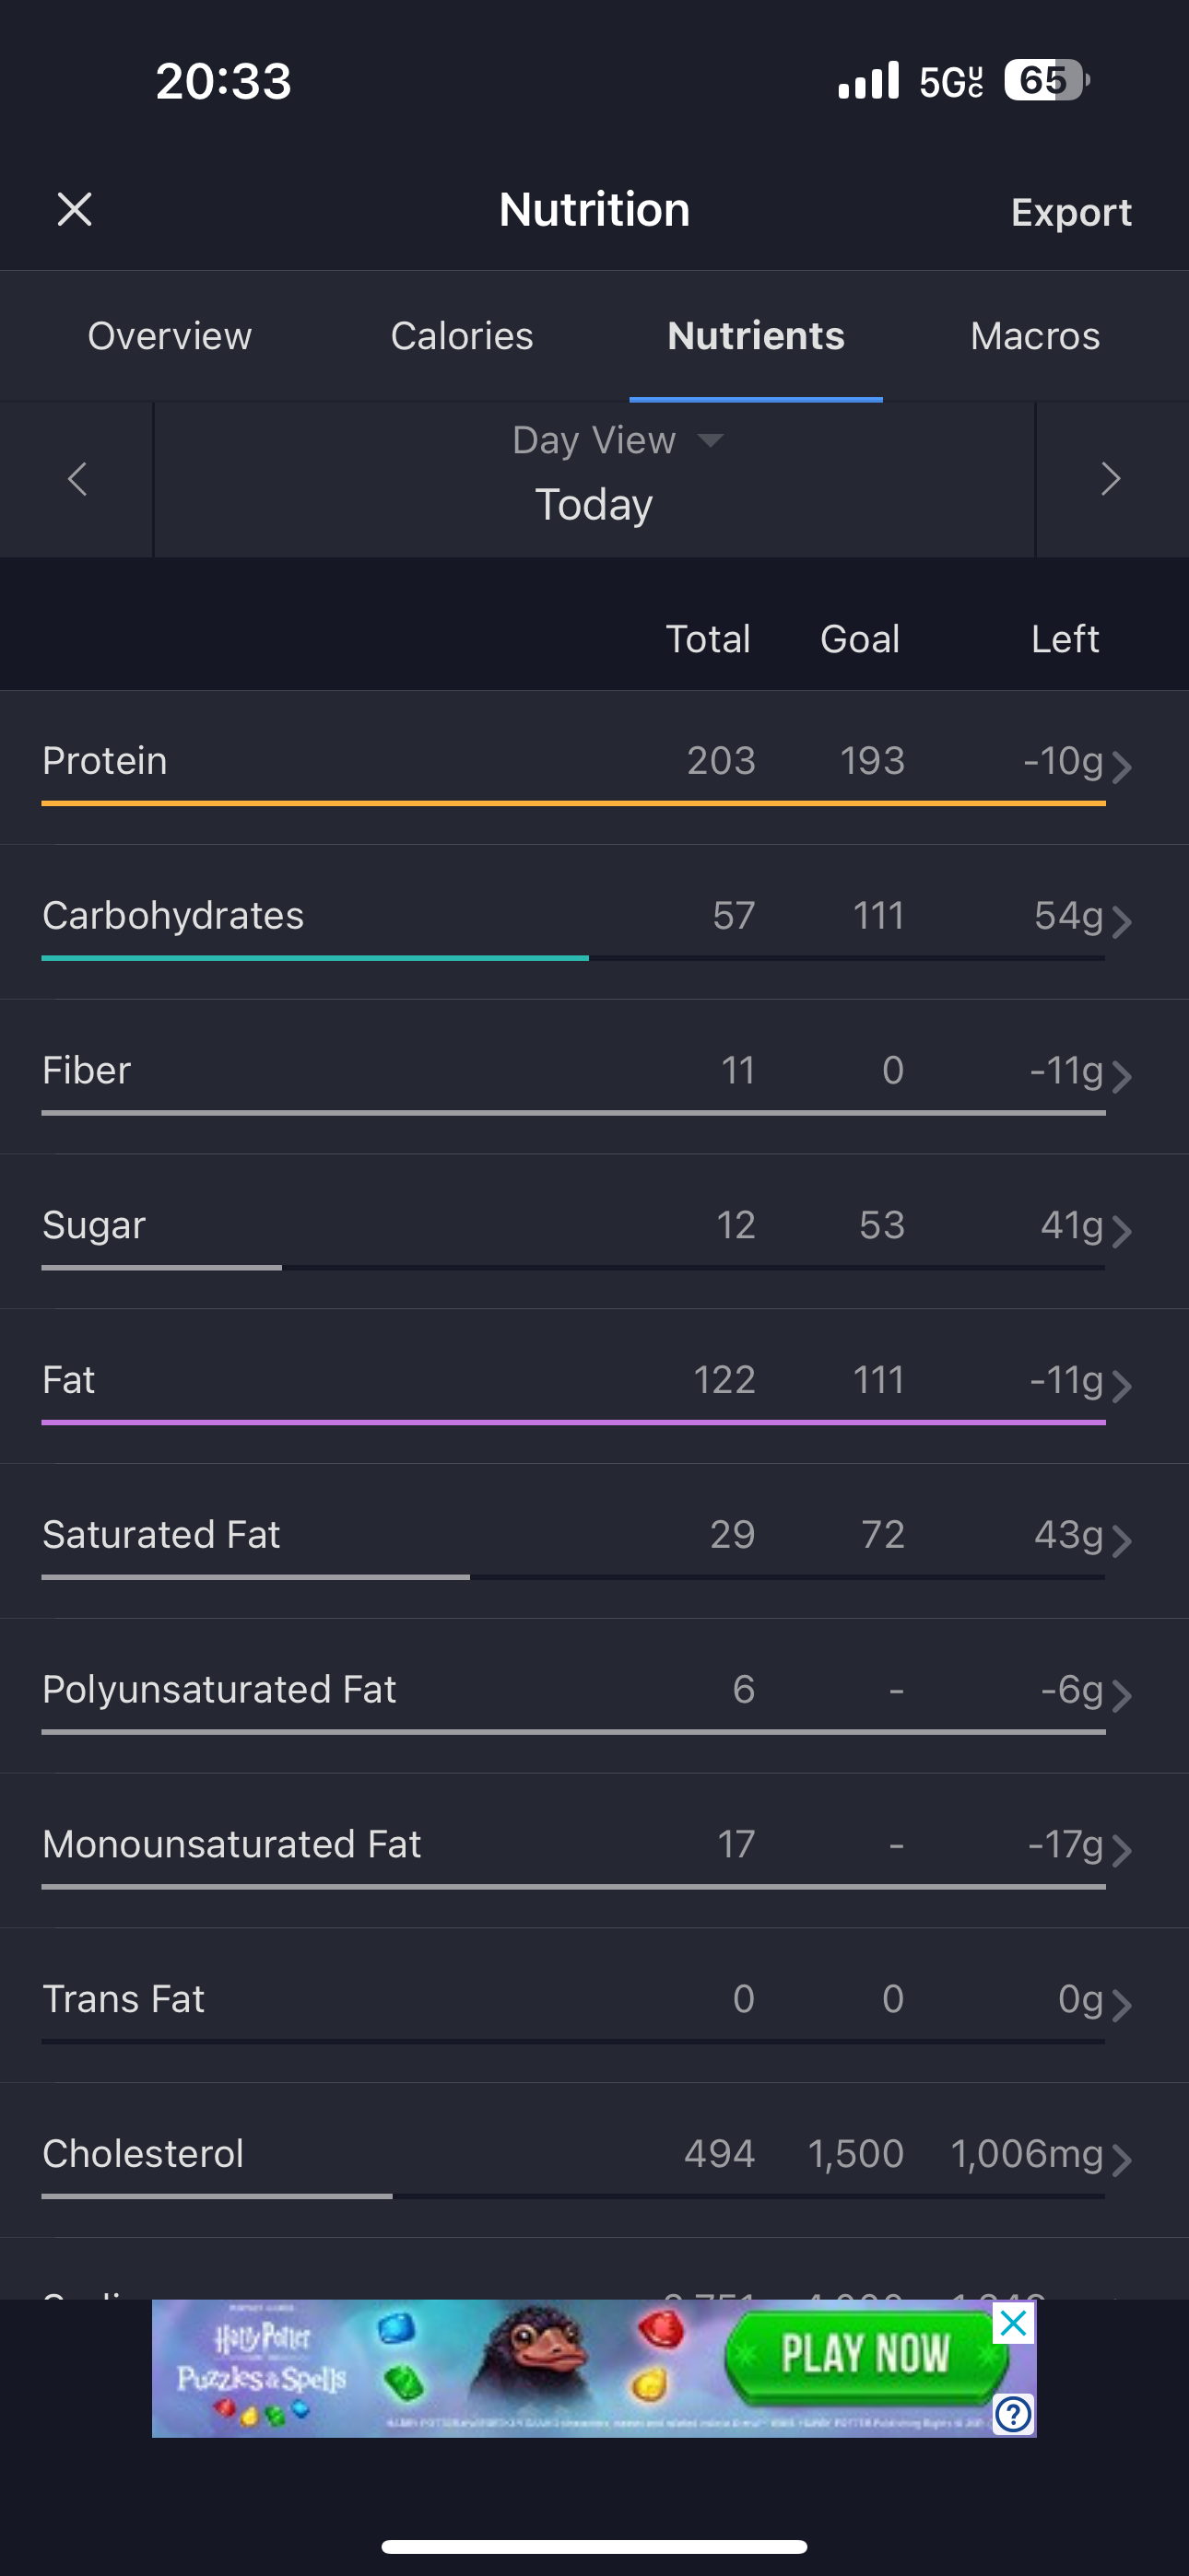Open Carbohydrates details chevron
This screenshot has width=1189, height=2576.
[1122, 921]
